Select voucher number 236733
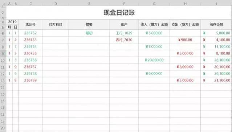The image size is (232, 132). (x=30, y=40)
